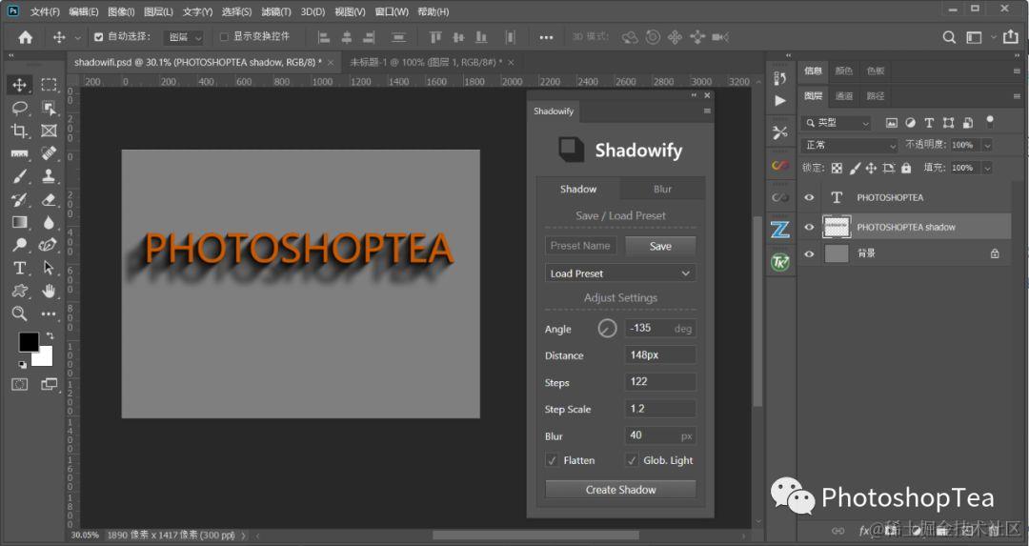Open the 图像(I) menu
Viewport: 1029px width, 546px height.
point(121,11)
